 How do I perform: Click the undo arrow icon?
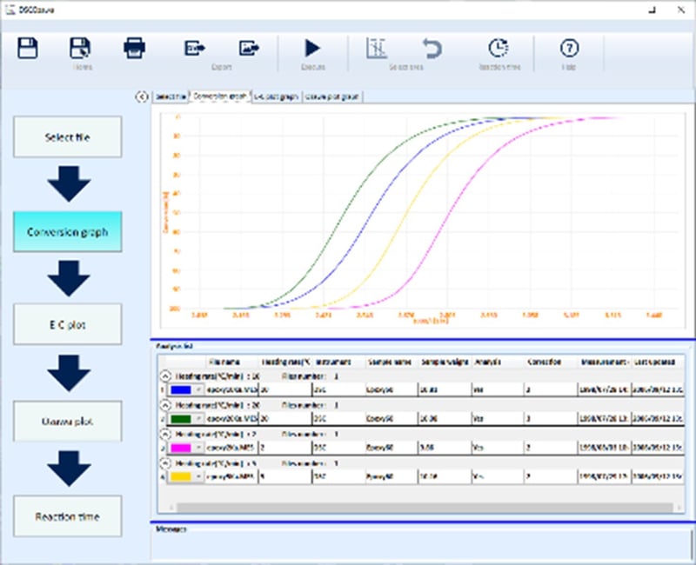[x=430, y=48]
